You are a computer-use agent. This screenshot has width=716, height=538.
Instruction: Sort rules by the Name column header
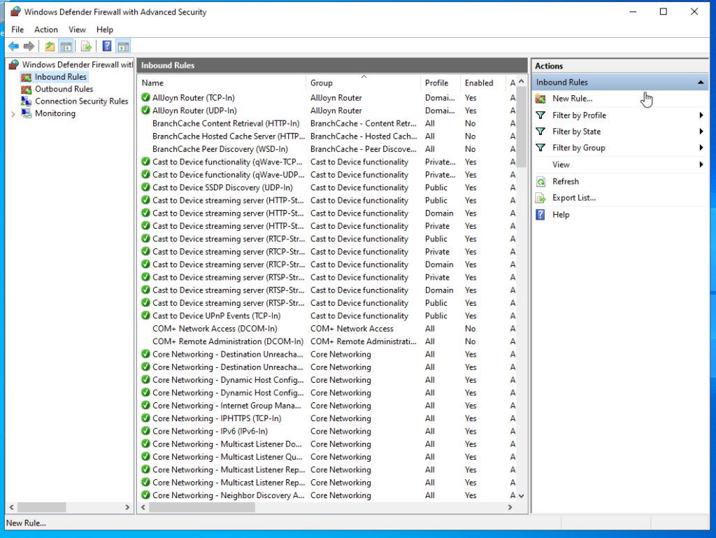point(222,83)
